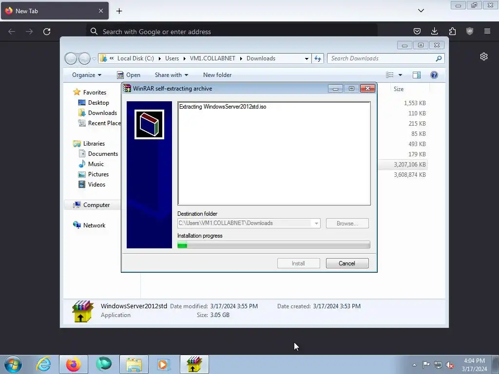Open address bar history dropdown
Image resolution: width=499 pixels, height=374 pixels.
pos(307,58)
